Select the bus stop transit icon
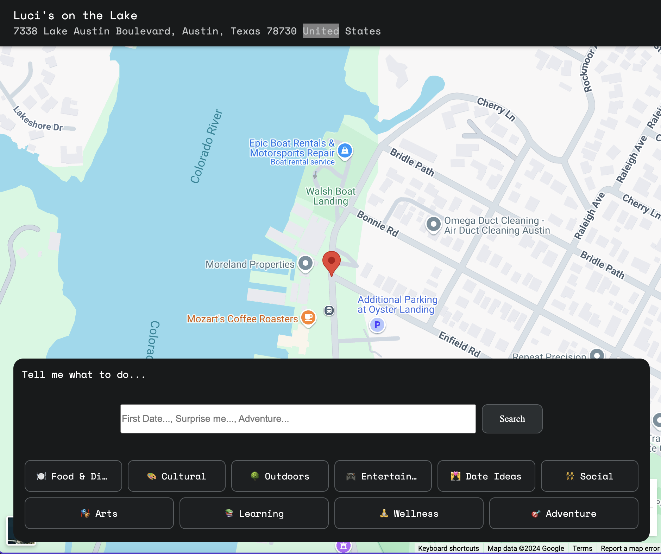 329,310
